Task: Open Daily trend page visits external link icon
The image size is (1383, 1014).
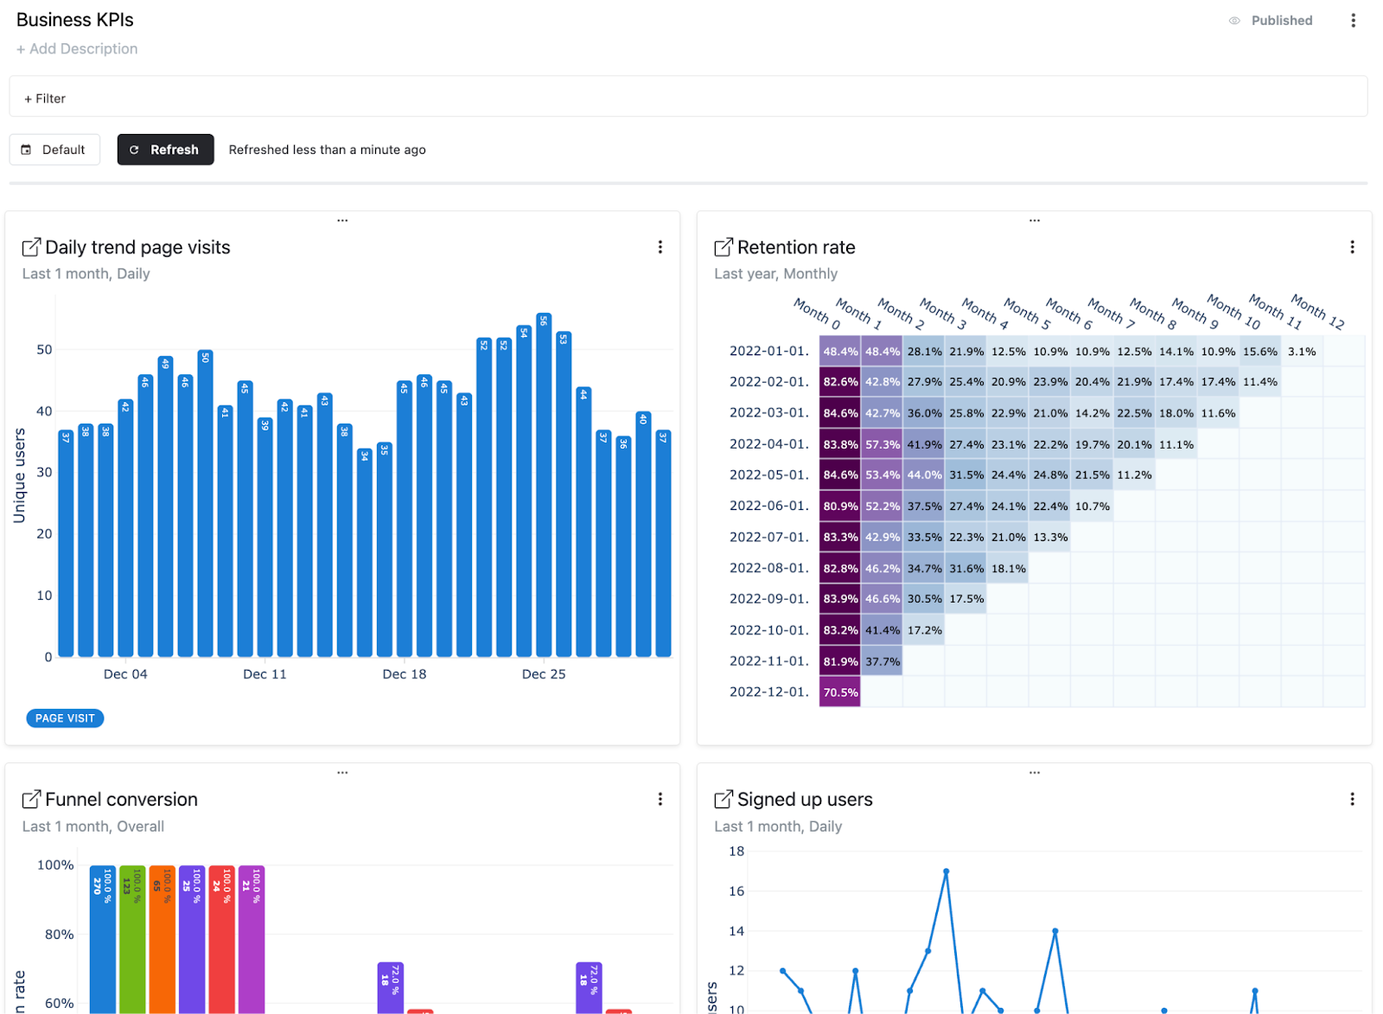Action: pos(31,247)
